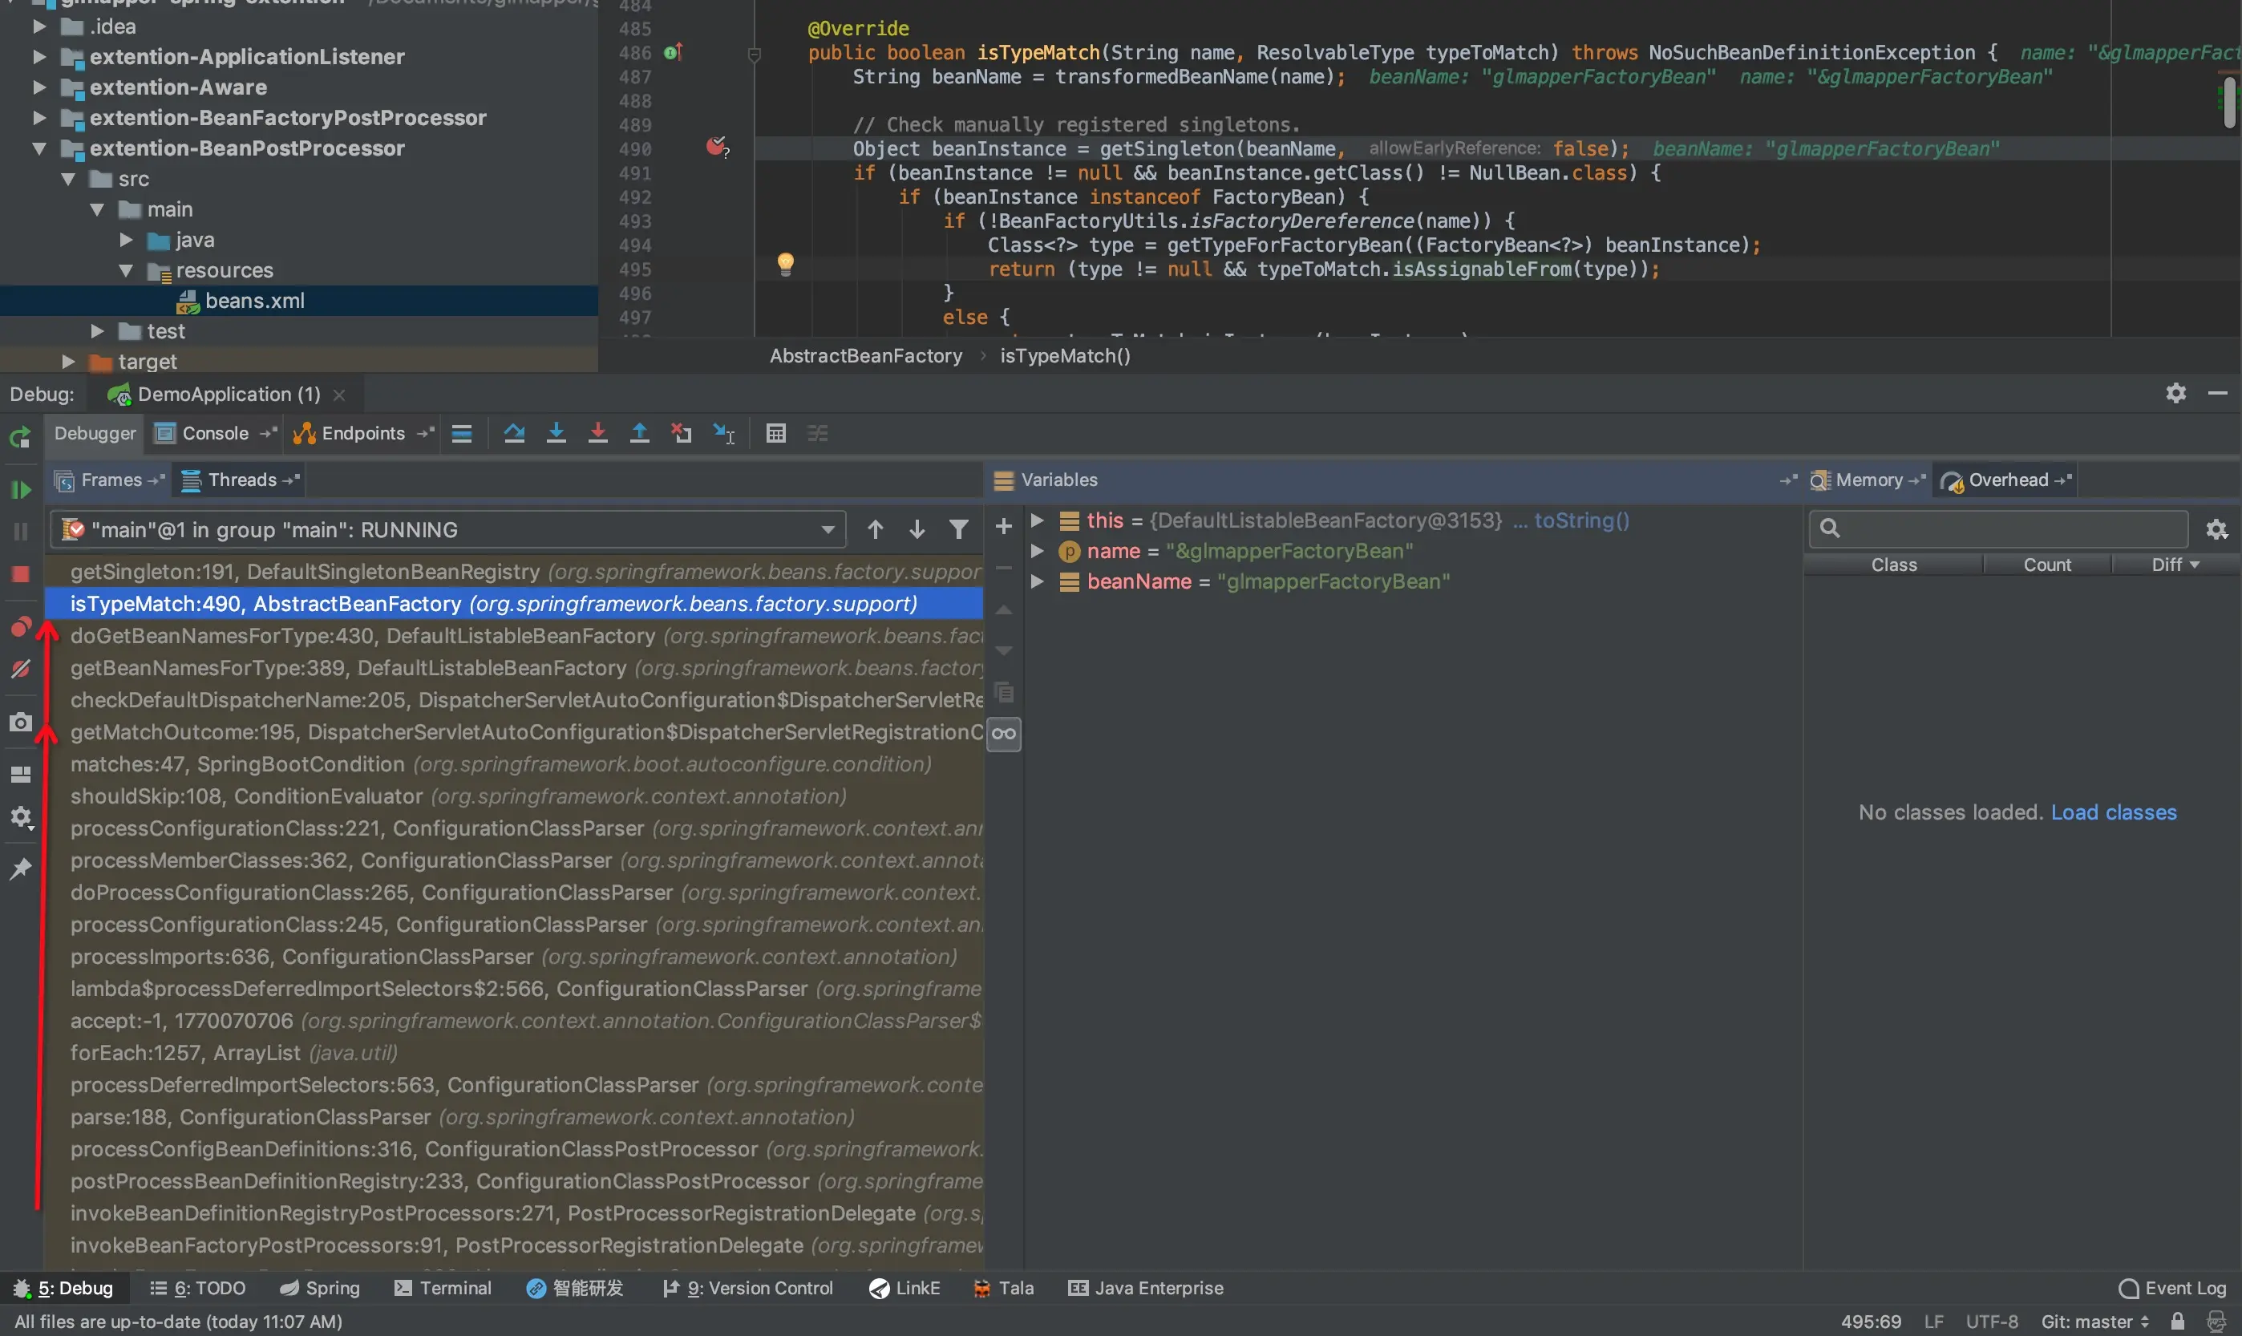Image resolution: width=2242 pixels, height=1336 pixels.
Task: Open the Evaluate Expression calculator icon
Action: pos(776,434)
